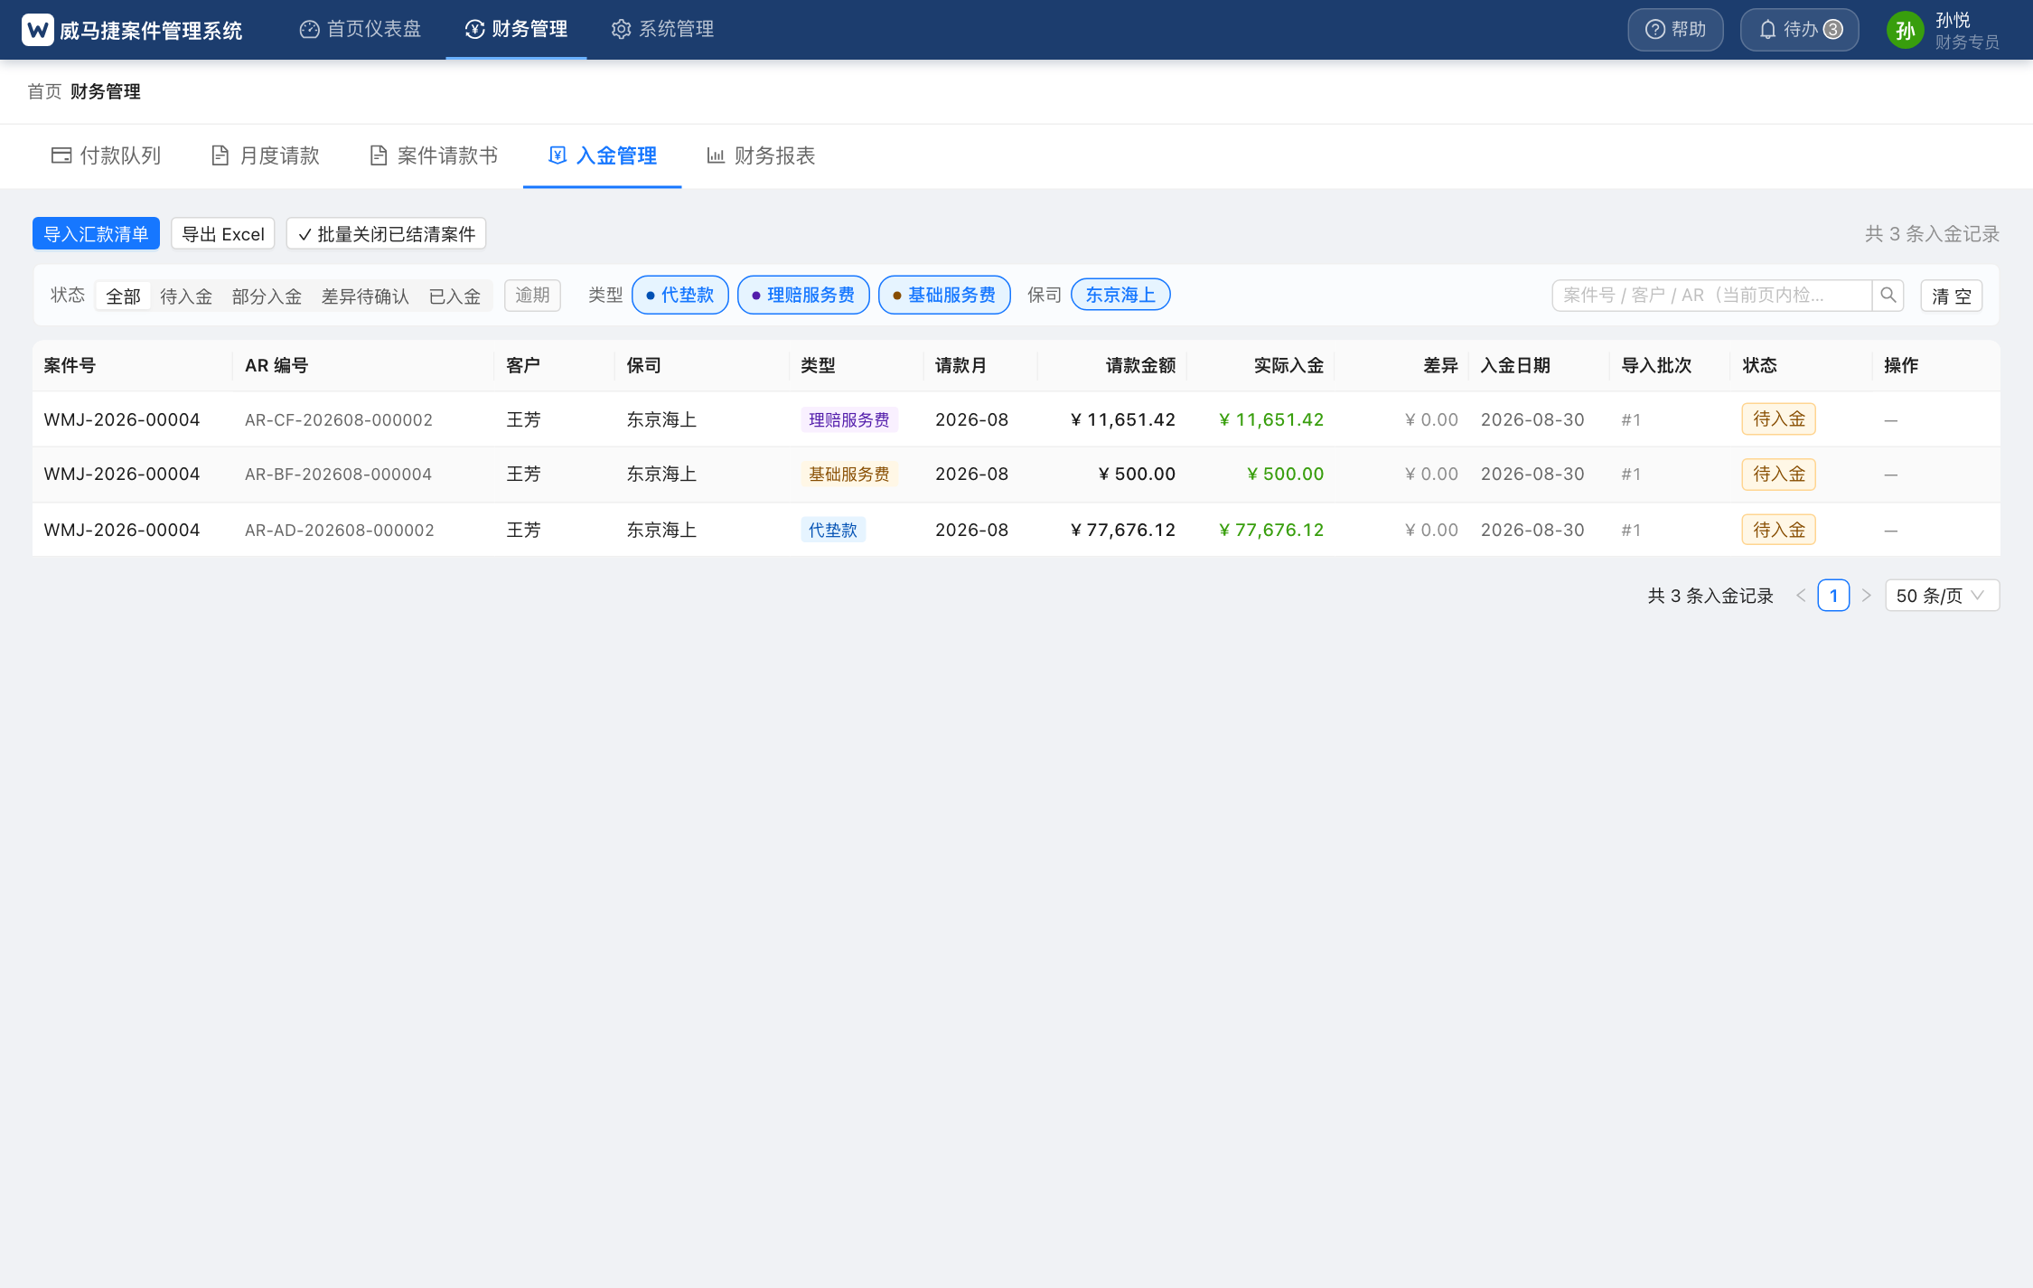Image resolution: width=2033 pixels, height=1288 pixels.
Task: Click 导入汇款清单 button
Action: 96,234
